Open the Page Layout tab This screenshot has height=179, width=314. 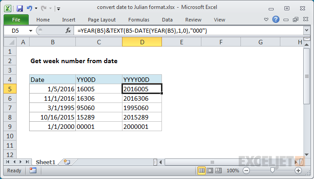coord(102,20)
